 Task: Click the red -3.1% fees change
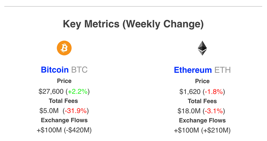pyautogui.click(x=214, y=111)
